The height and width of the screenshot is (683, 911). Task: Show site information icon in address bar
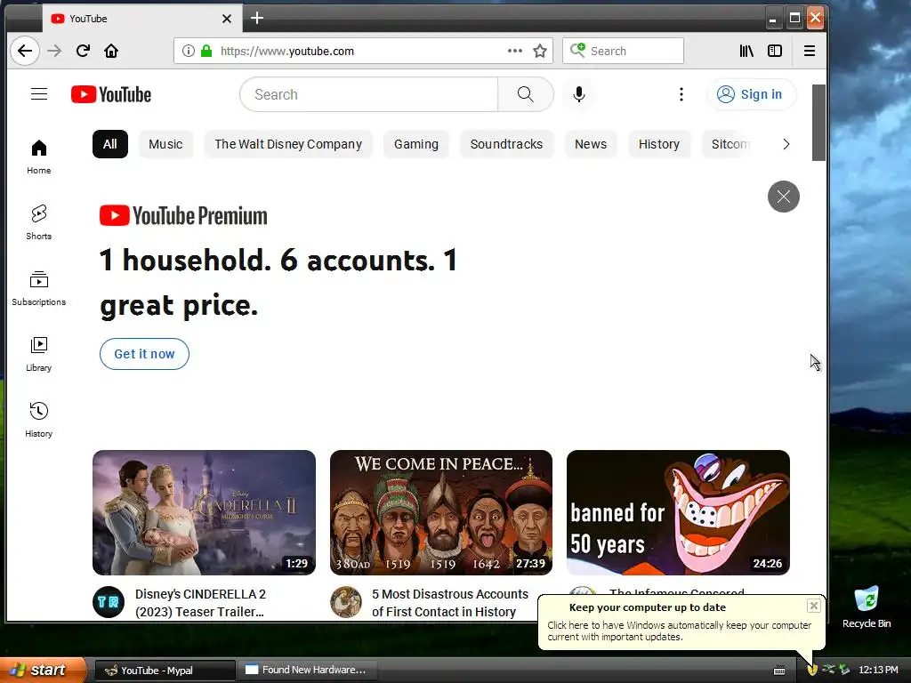pyautogui.click(x=189, y=51)
